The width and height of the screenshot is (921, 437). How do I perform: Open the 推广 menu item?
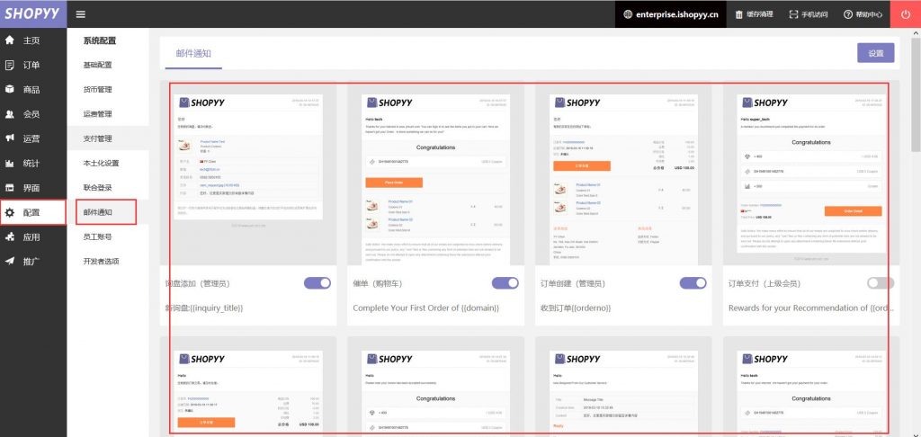(x=33, y=262)
